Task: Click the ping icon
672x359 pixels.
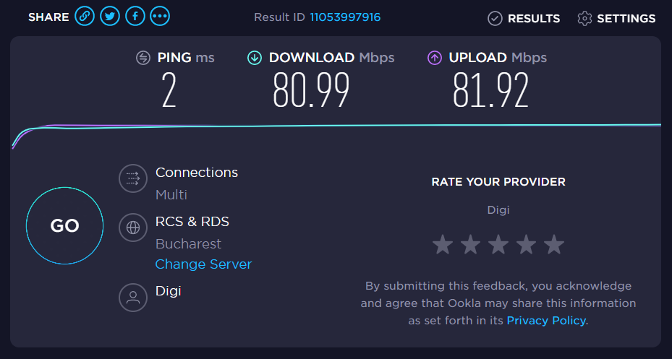Action: [143, 58]
